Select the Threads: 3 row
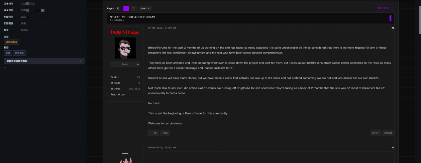 (125, 83)
